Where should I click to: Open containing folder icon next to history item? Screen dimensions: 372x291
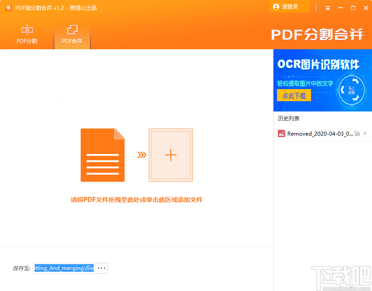pyautogui.click(x=357, y=133)
